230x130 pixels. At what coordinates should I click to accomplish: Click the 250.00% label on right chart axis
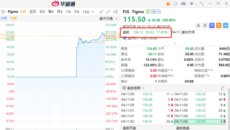(x=112, y=36)
